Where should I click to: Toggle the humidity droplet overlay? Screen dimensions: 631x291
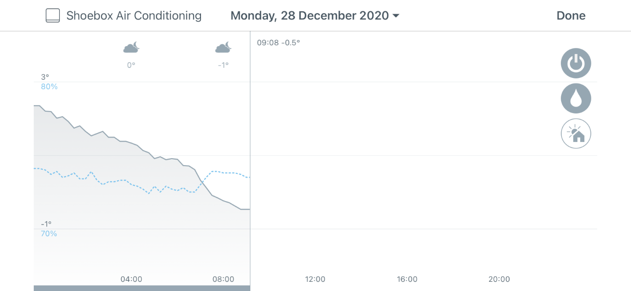(x=576, y=99)
